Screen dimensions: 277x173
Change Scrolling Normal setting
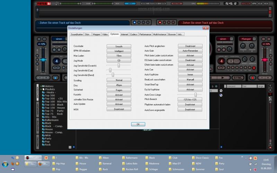coord(119,80)
